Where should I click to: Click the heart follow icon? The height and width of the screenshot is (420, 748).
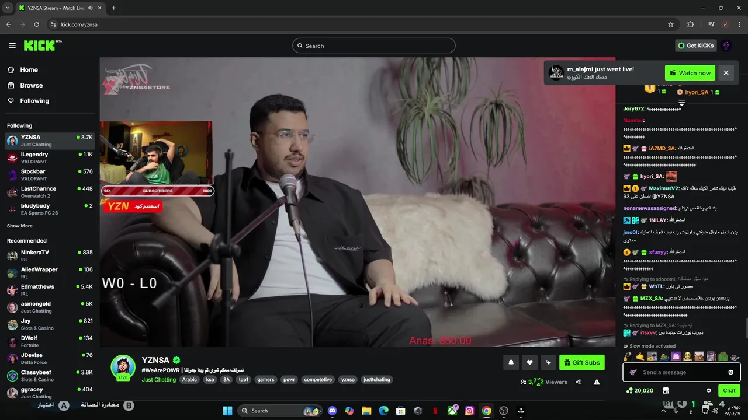click(x=529, y=363)
